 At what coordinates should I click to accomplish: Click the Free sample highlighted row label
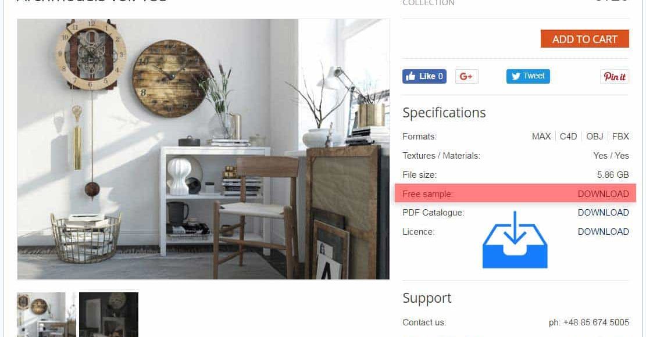tap(427, 194)
